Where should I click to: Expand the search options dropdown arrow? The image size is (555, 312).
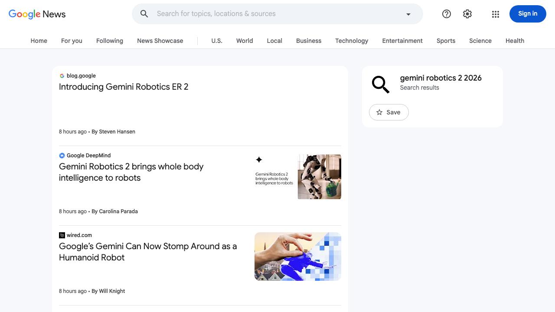pyautogui.click(x=408, y=14)
